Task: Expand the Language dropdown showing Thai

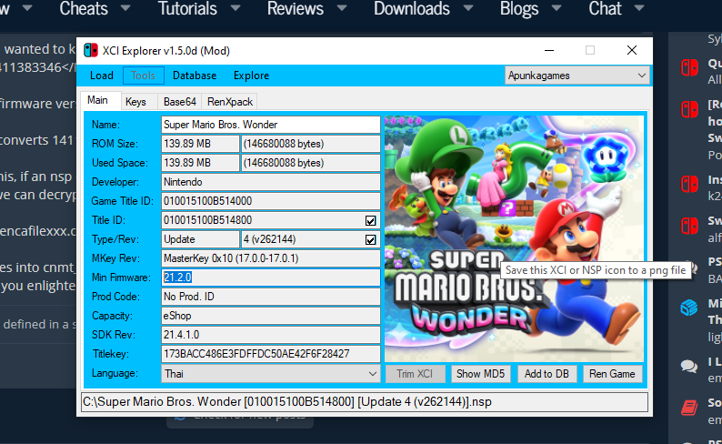Action: pos(271,374)
